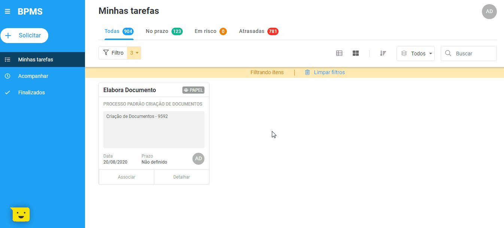Click the Associar button on the card
The image size is (504, 228).
127,177
